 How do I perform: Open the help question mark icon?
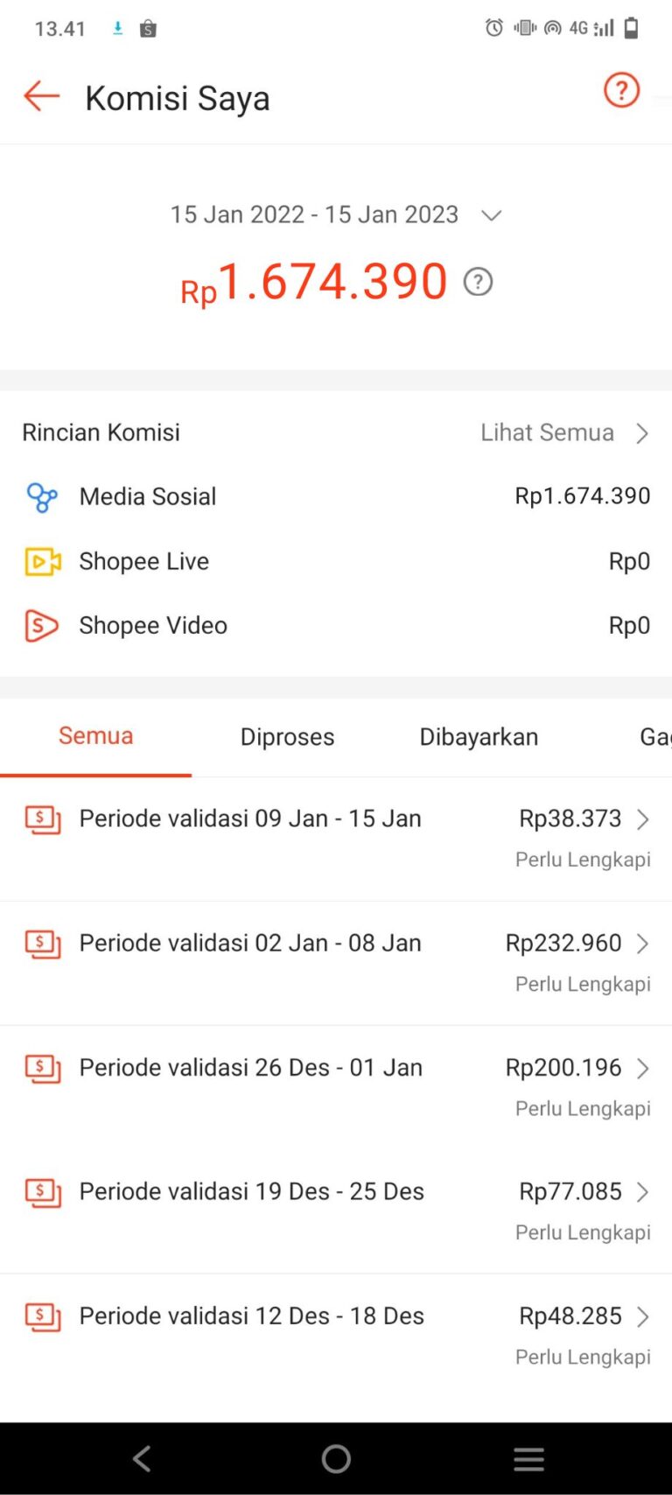pyautogui.click(x=621, y=90)
